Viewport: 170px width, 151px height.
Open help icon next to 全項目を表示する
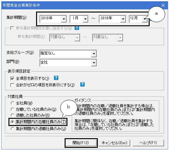click(x=56, y=78)
